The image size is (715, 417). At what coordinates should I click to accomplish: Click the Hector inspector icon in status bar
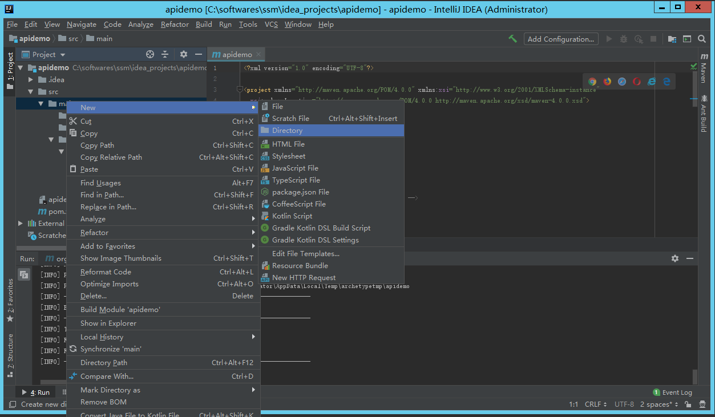[x=702, y=404]
